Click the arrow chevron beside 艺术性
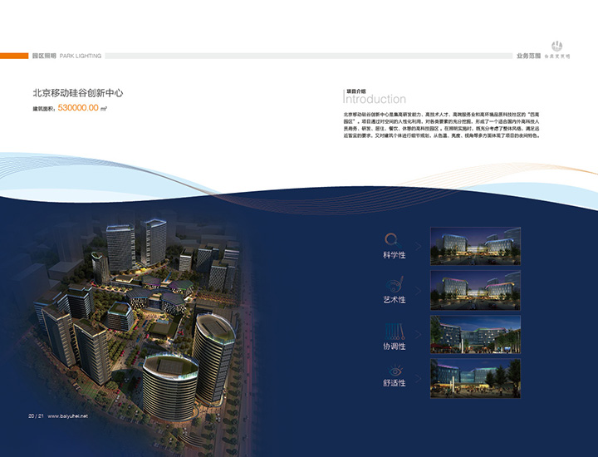This screenshot has height=457, width=598. [x=419, y=291]
